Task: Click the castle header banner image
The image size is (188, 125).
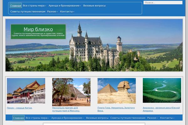Action: click(94, 45)
